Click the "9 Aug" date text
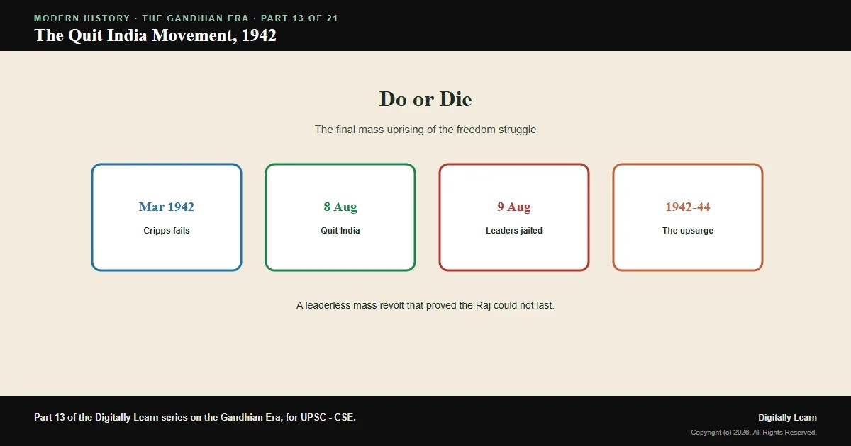Viewport: 851px width, 446px height. pos(514,207)
